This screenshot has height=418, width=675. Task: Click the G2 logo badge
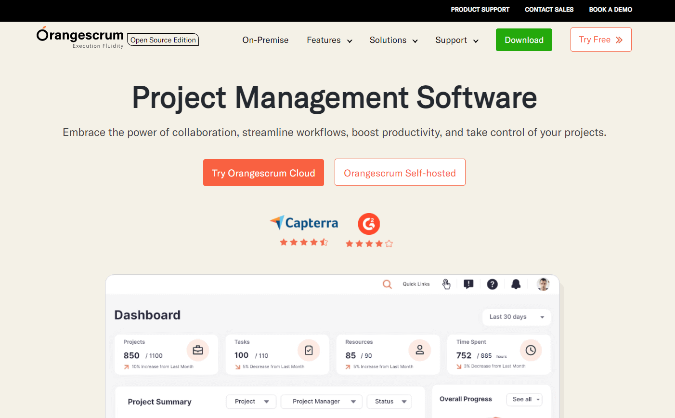click(x=369, y=224)
